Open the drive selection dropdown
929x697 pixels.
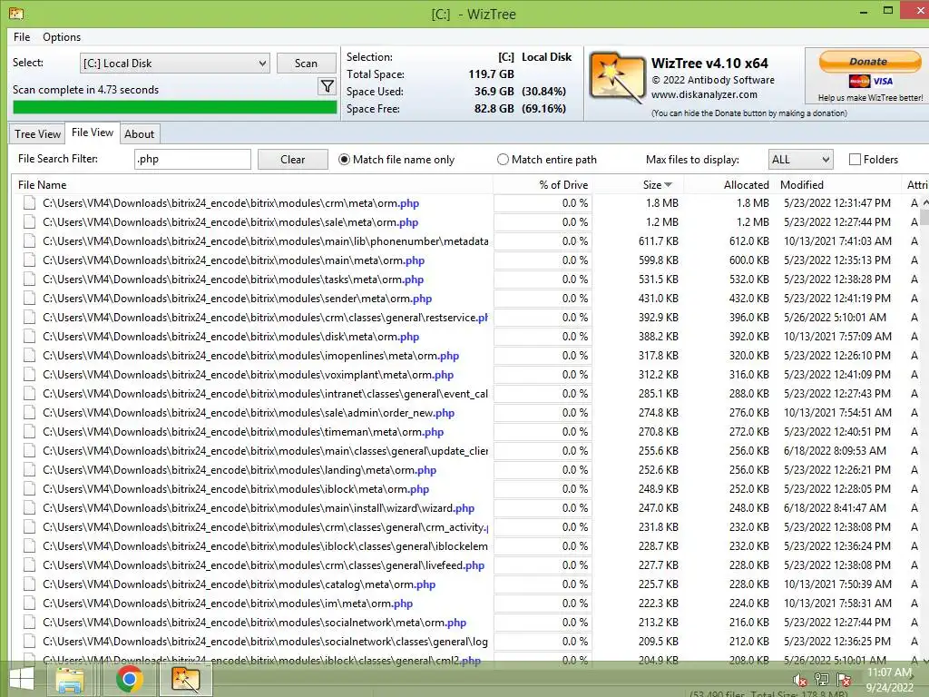tap(175, 64)
